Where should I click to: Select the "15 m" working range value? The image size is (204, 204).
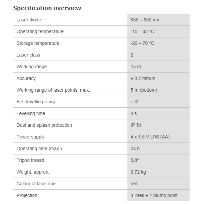(x=135, y=67)
